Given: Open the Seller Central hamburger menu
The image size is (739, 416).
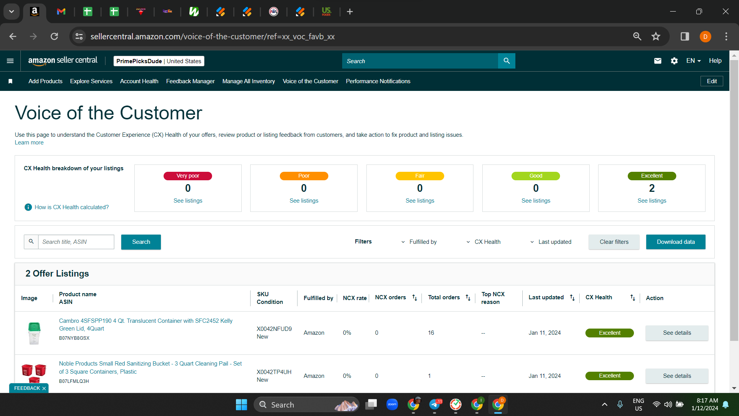Looking at the screenshot, I should tap(10, 61).
